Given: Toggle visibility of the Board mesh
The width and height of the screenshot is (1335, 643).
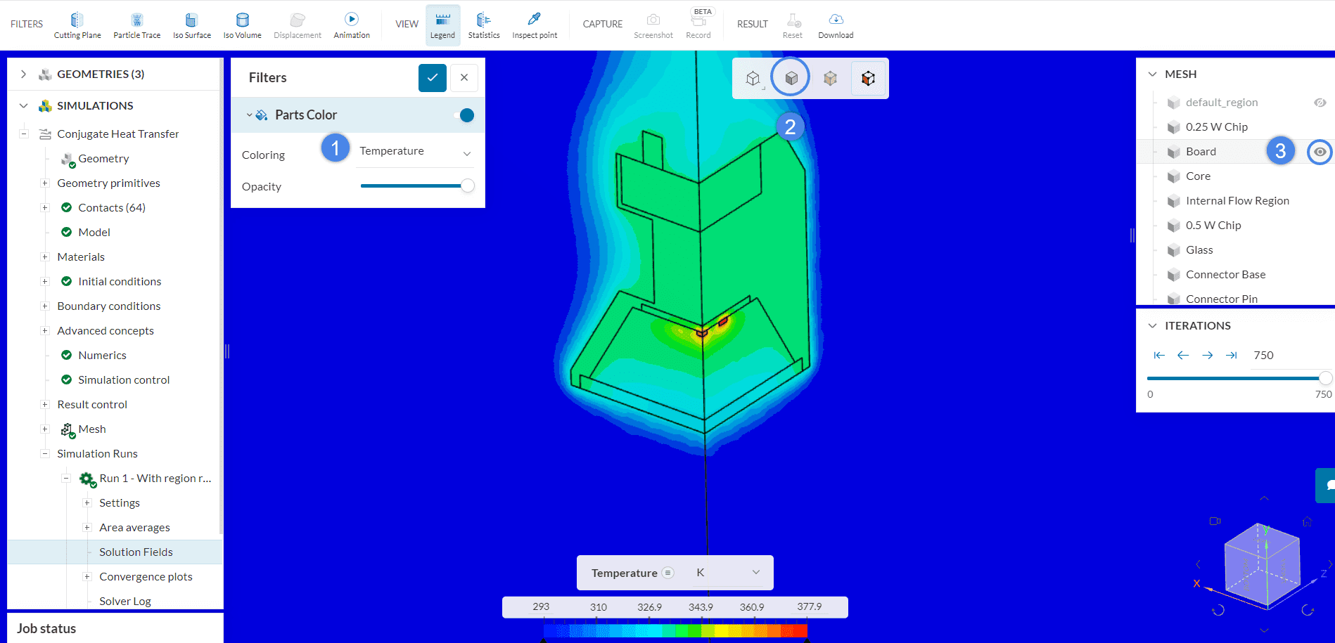Looking at the screenshot, I should [x=1320, y=152].
